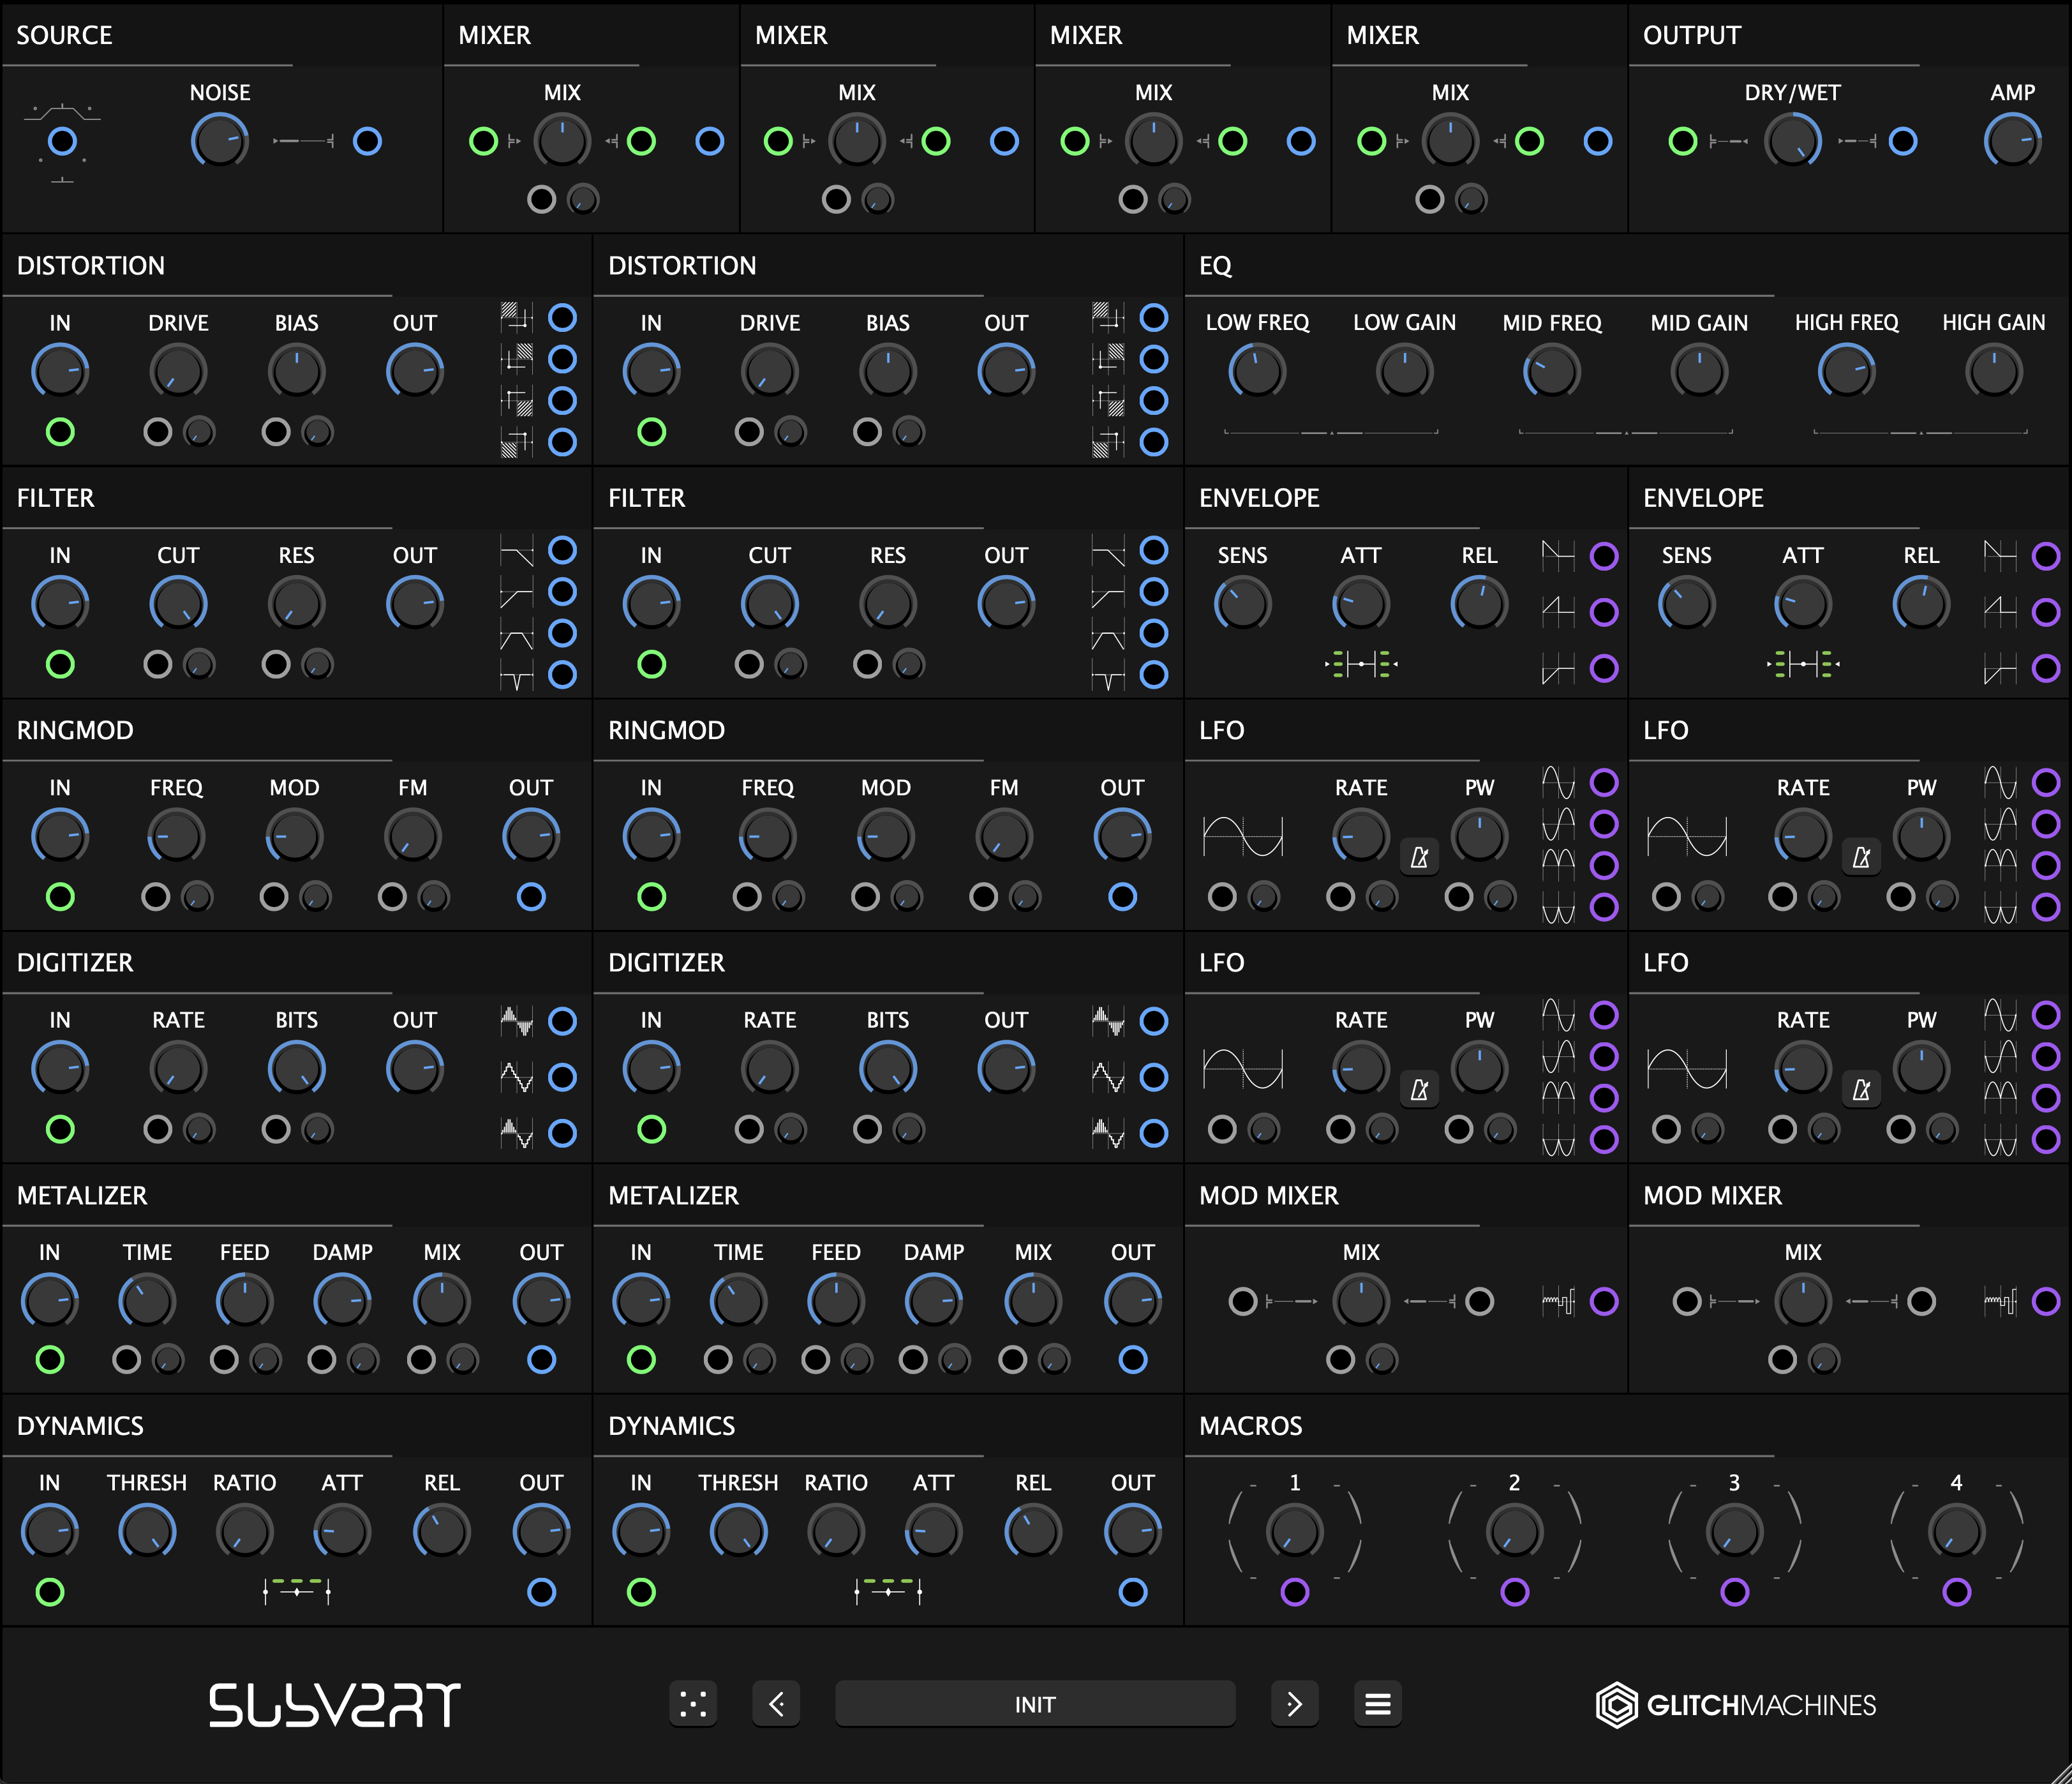Click the EQ HIGH FREQ knob
2072x1784 pixels.
click(1846, 372)
